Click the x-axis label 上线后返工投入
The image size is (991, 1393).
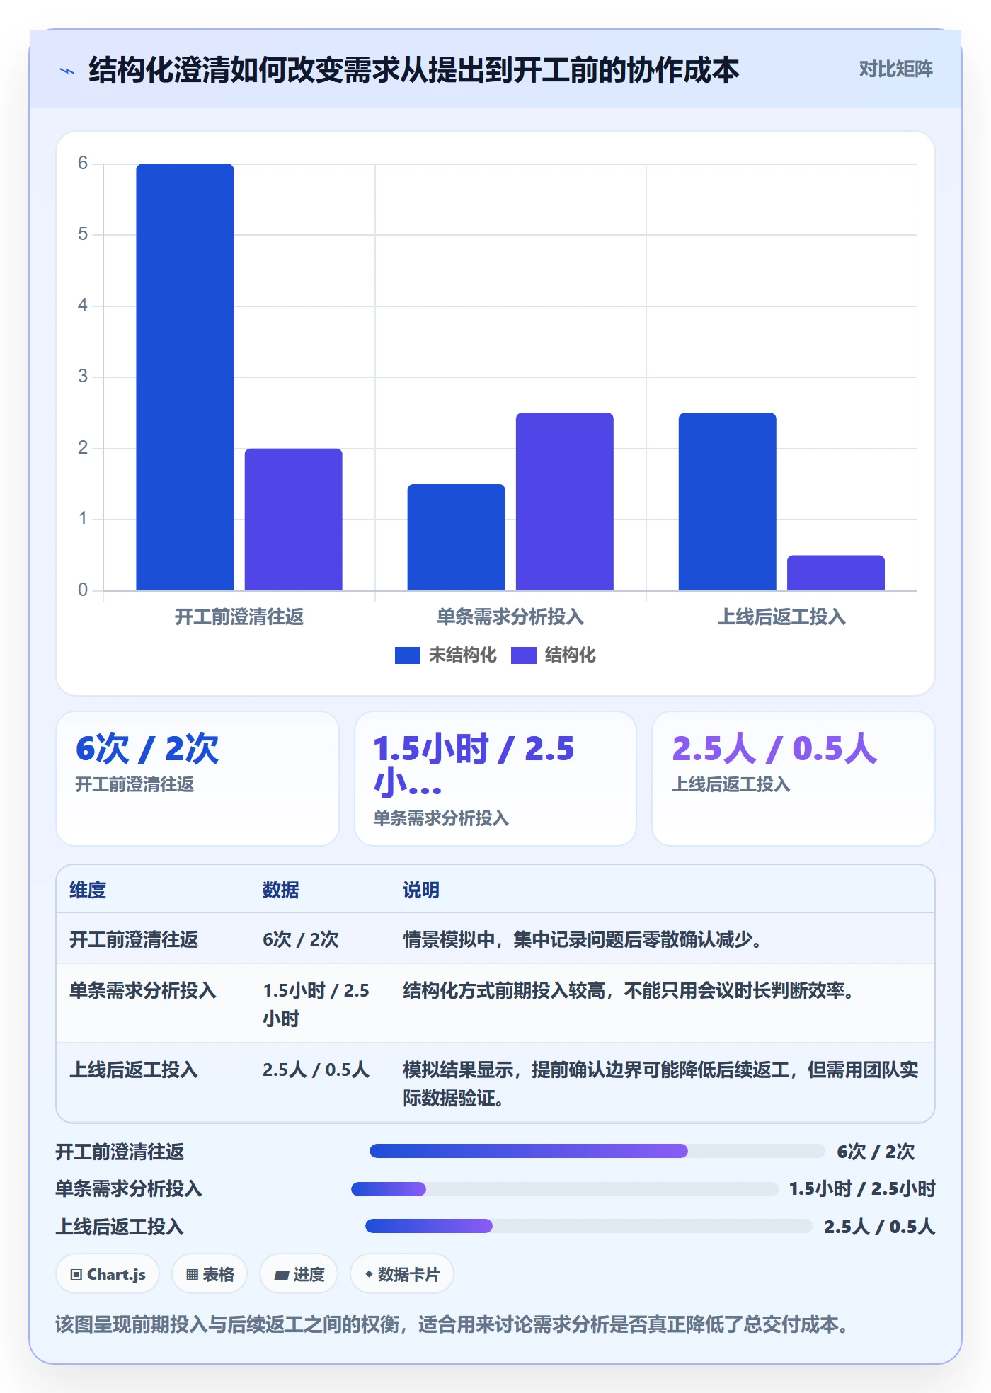click(781, 617)
